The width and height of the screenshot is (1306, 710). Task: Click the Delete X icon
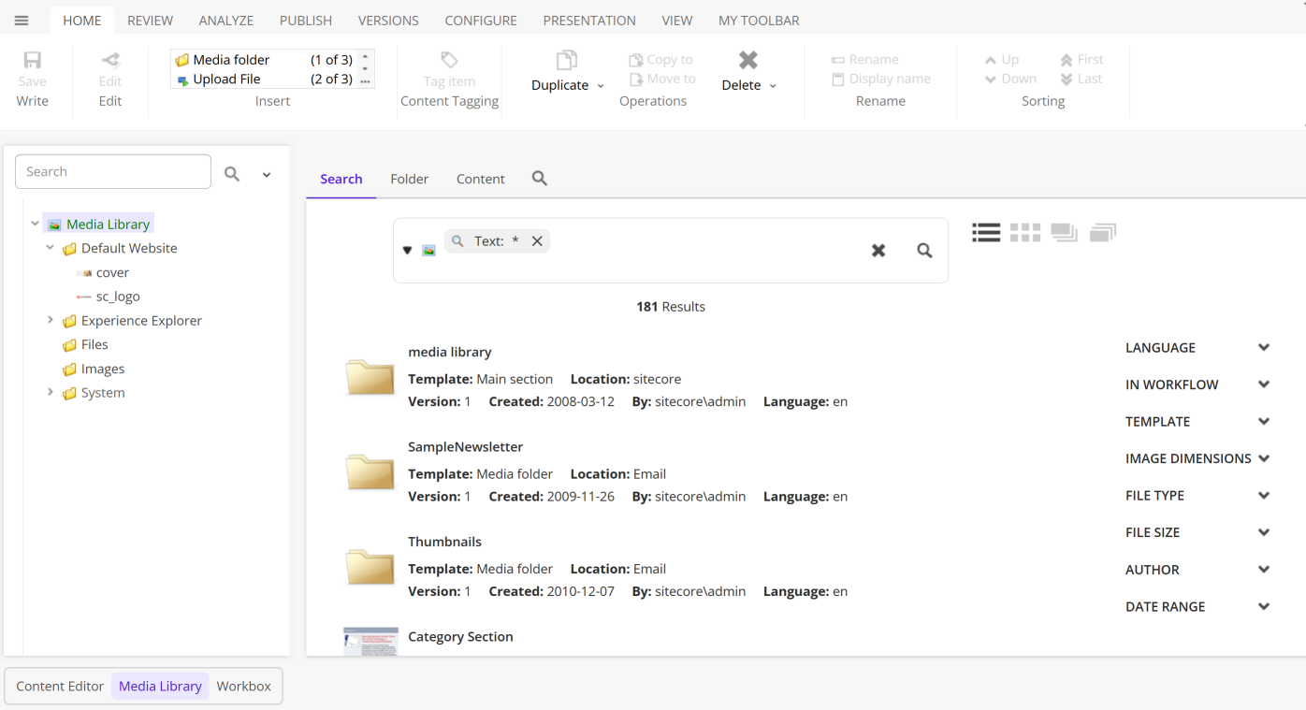click(748, 61)
